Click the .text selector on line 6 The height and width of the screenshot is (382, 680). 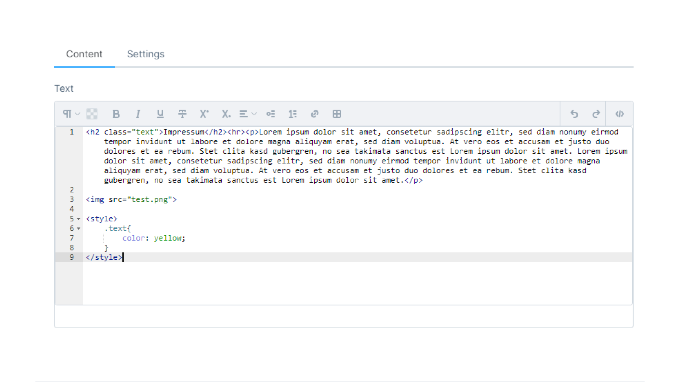[x=118, y=228]
